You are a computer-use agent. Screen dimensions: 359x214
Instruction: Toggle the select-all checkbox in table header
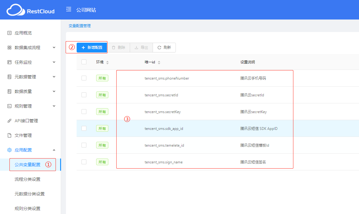[84, 62]
